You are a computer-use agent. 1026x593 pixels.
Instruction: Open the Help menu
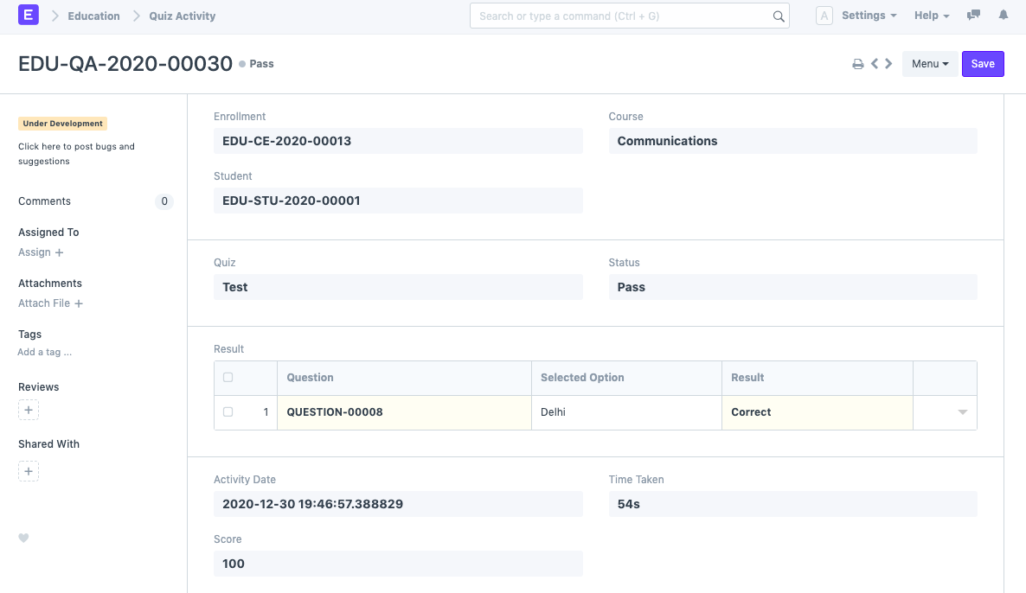(x=932, y=16)
